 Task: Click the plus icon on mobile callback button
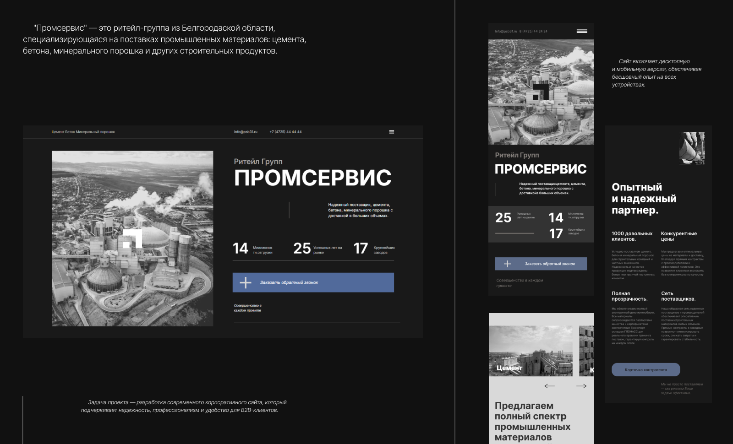tap(508, 264)
